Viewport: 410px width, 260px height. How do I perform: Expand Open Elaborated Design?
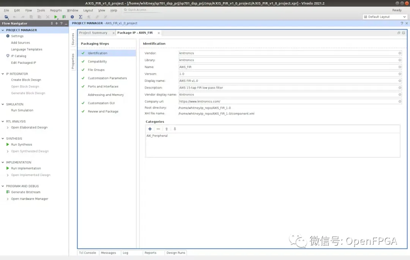pyautogui.click(x=8, y=127)
